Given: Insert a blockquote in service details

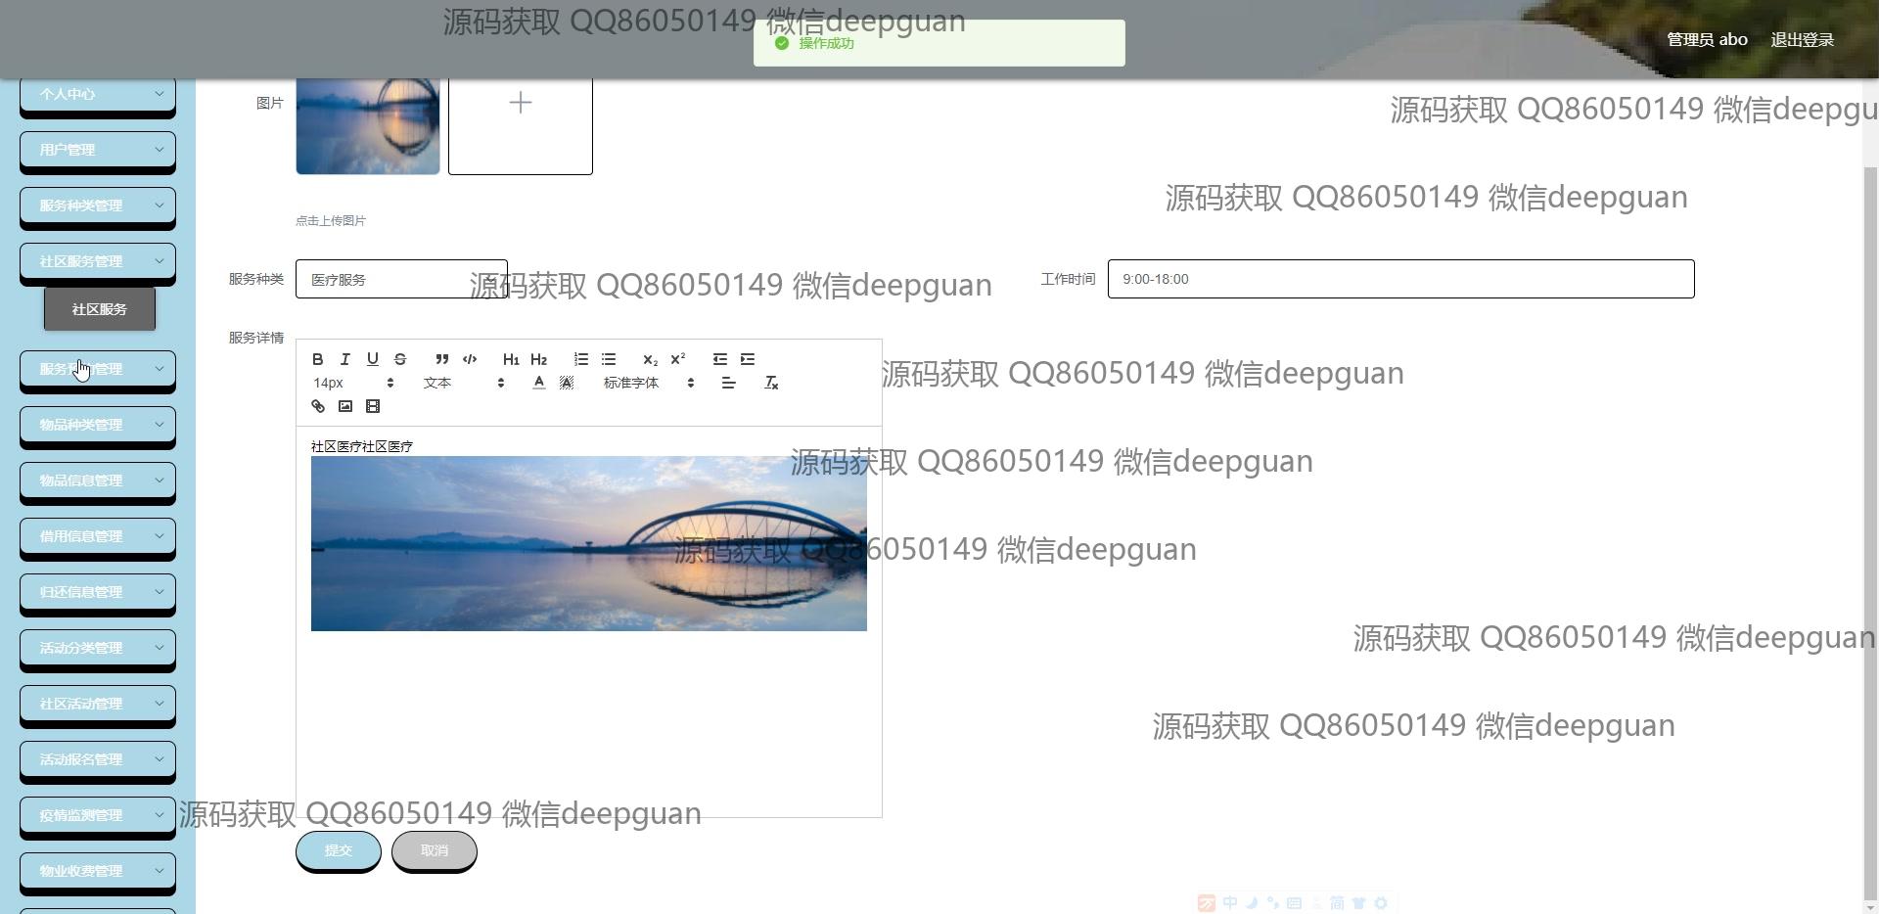Looking at the screenshot, I should click(x=442, y=359).
